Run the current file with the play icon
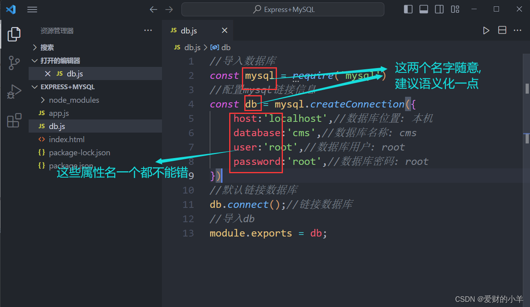 (x=486, y=30)
